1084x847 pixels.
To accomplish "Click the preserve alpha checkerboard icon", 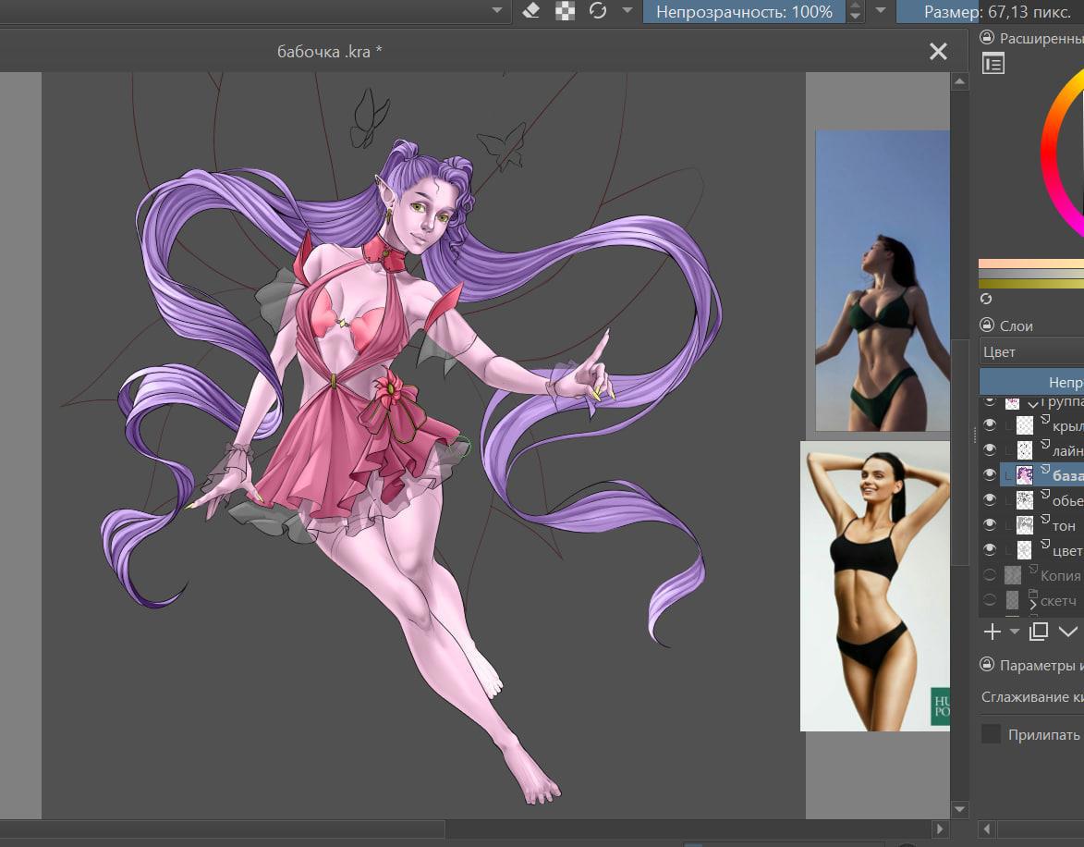I will pyautogui.click(x=565, y=11).
